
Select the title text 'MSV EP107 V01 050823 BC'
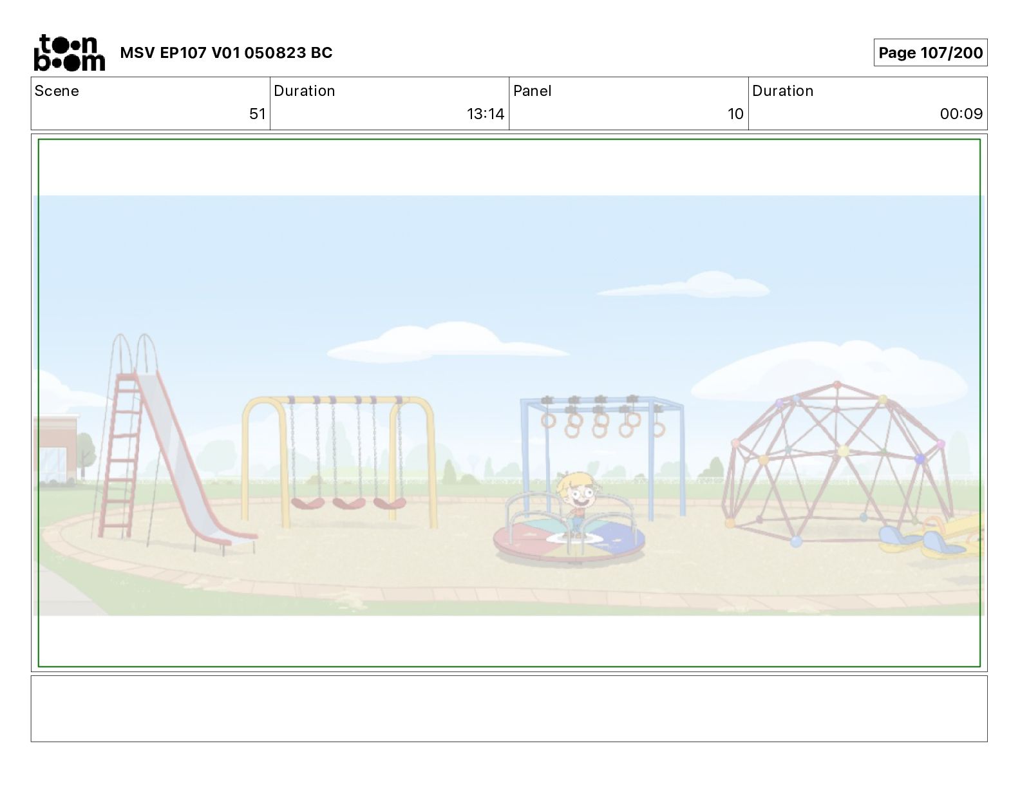226,53
